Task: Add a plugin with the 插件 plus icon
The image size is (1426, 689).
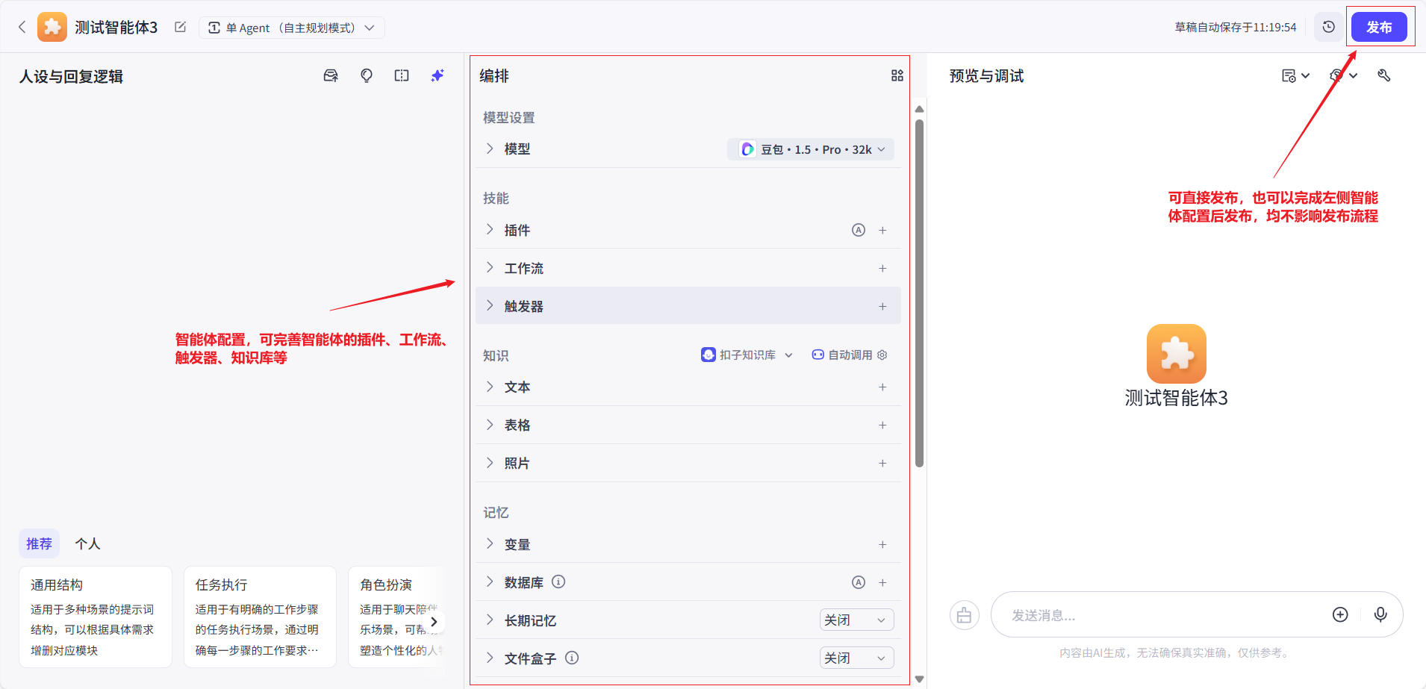Action: point(882,231)
